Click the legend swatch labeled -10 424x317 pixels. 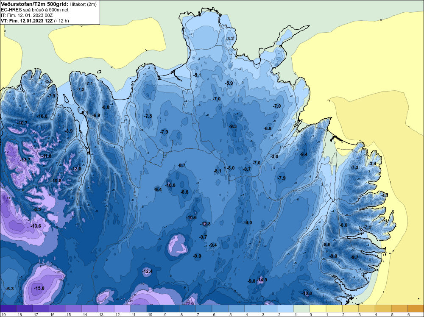pos(155,309)
